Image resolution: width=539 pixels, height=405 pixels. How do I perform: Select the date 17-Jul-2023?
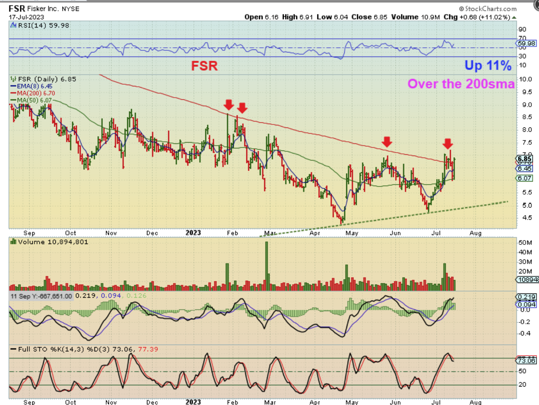tap(27, 17)
